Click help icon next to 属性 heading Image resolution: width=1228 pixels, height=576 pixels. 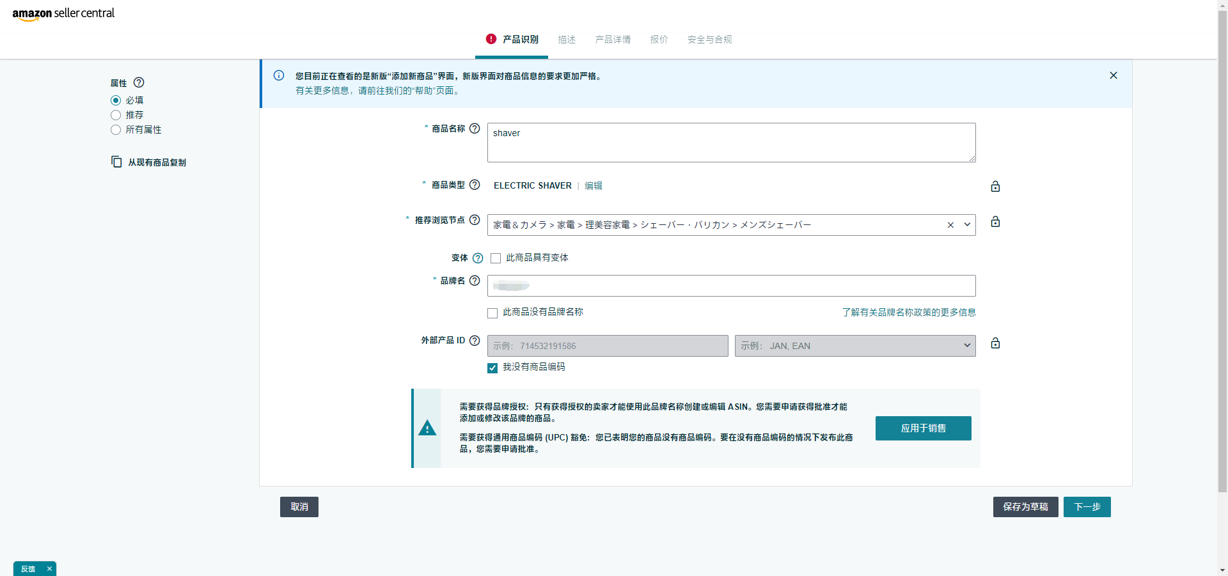tap(139, 82)
